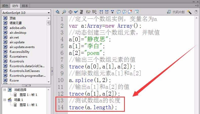The width and height of the screenshot is (200, 114).
Task: Open the panel options menu icon
Action: pos(197,6)
